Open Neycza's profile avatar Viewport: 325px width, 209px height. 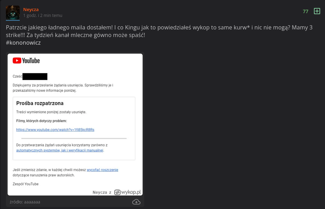[x=13, y=12]
